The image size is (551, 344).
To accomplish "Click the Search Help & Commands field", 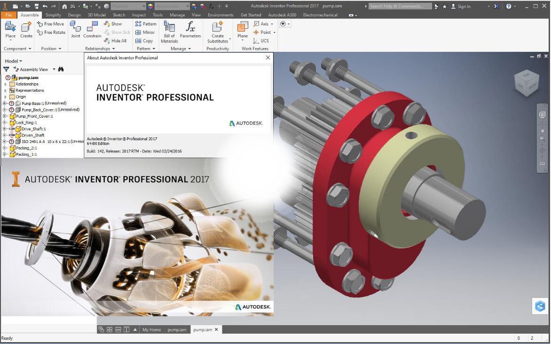I will coord(400,6).
